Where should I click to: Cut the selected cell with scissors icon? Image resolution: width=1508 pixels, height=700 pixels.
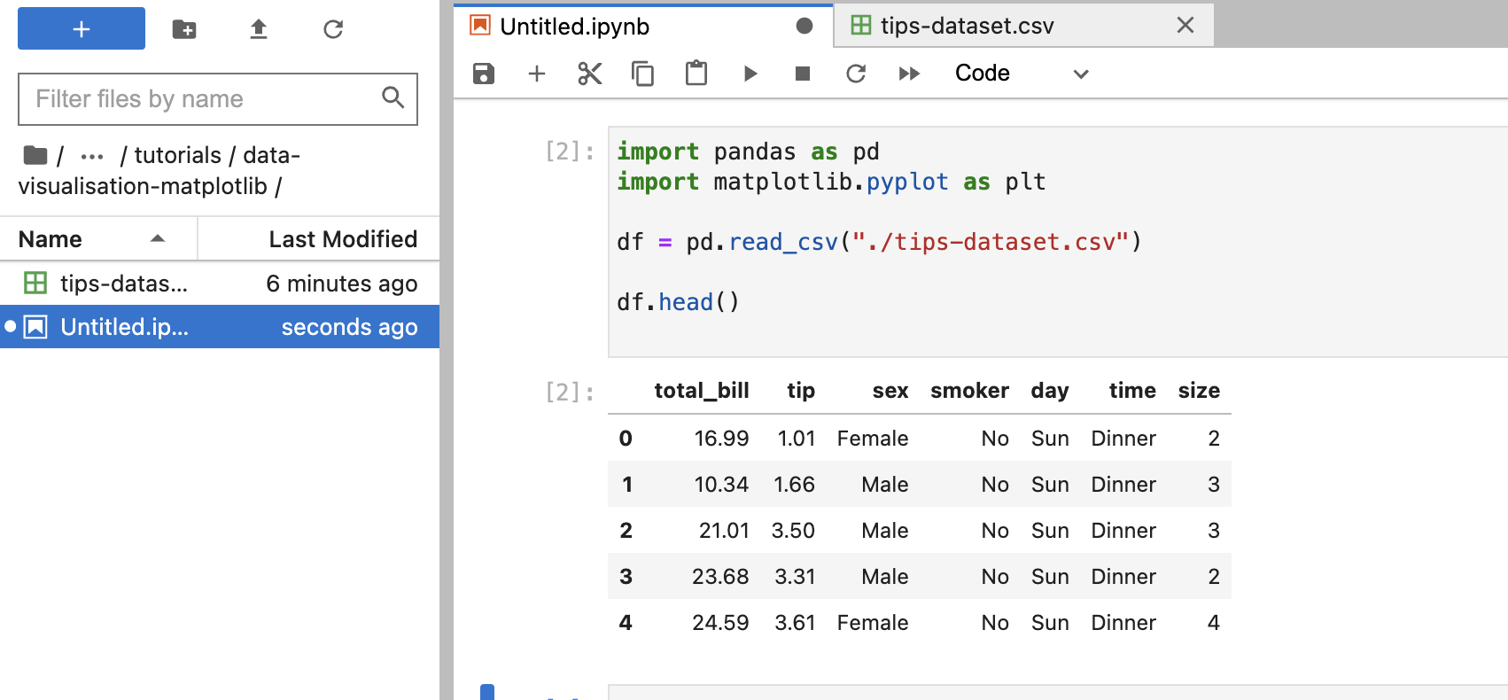click(x=590, y=74)
